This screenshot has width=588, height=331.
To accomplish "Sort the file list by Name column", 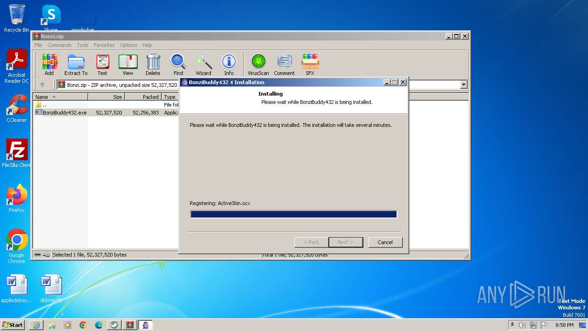I will coord(61,97).
